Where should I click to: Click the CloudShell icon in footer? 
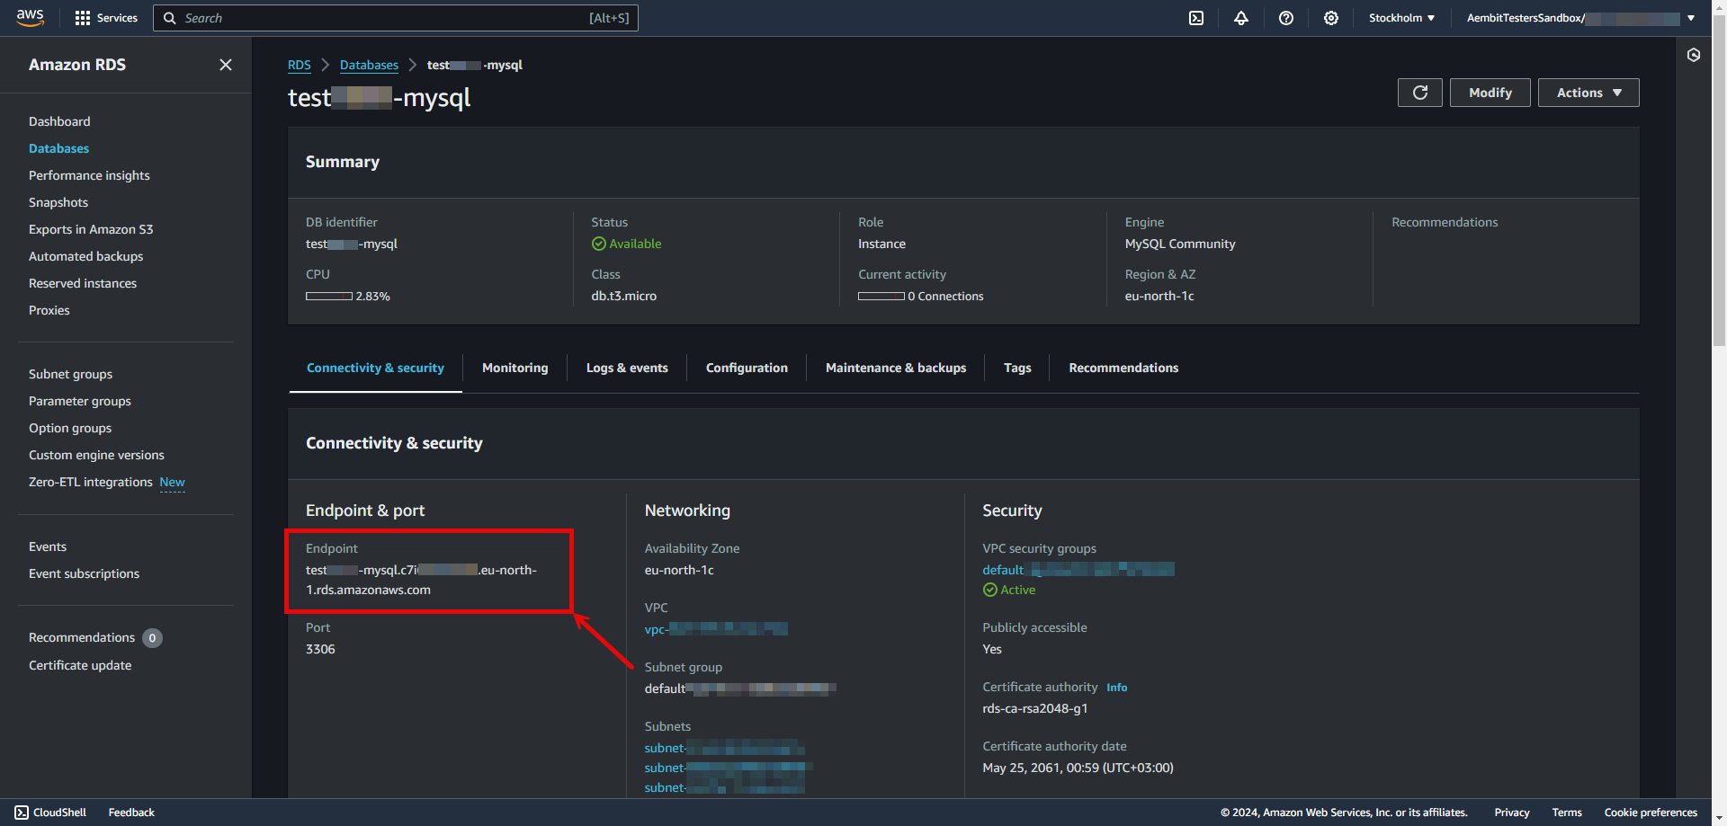(22, 813)
